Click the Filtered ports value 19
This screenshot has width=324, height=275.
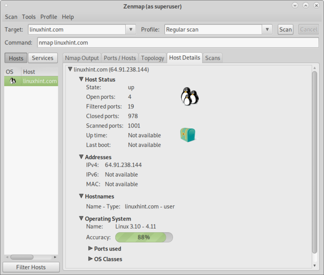click(131, 106)
